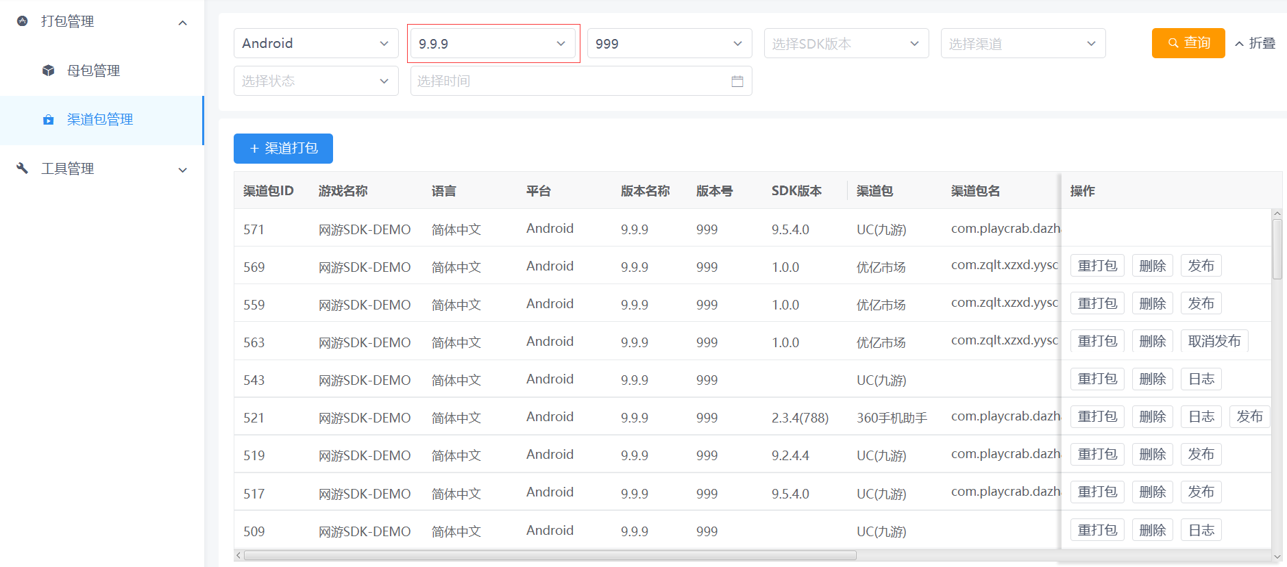This screenshot has width=1287, height=567.
Task: Open the Android platform dropdown
Action: tap(315, 44)
